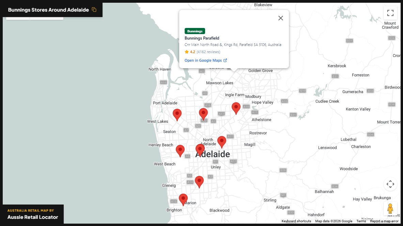Image resolution: width=403 pixels, height=226 pixels.
Task: Click the Blackwood map label
Action: [x=219, y=210]
